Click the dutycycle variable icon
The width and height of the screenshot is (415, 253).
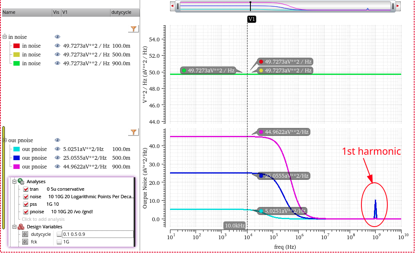[25, 234]
